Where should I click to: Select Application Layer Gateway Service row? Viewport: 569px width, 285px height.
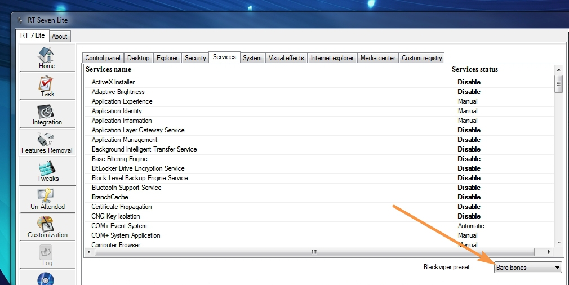319,130
